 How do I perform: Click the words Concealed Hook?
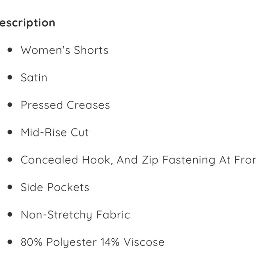pos(67,160)
